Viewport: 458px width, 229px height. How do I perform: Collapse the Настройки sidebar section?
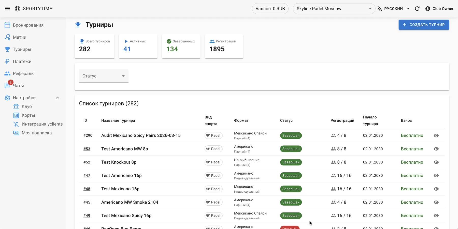(x=58, y=98)
